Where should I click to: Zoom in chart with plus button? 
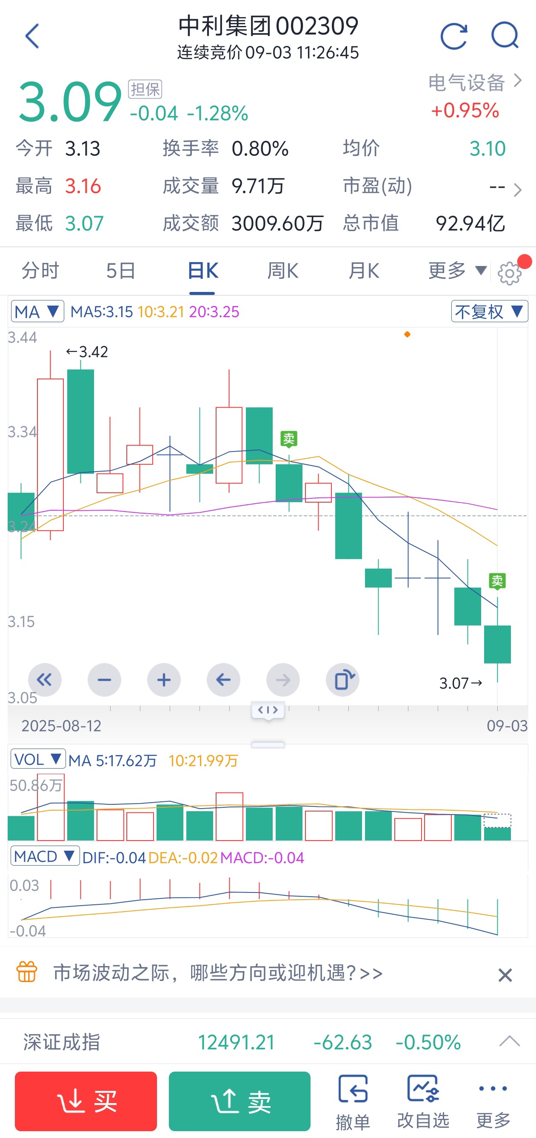164,680
